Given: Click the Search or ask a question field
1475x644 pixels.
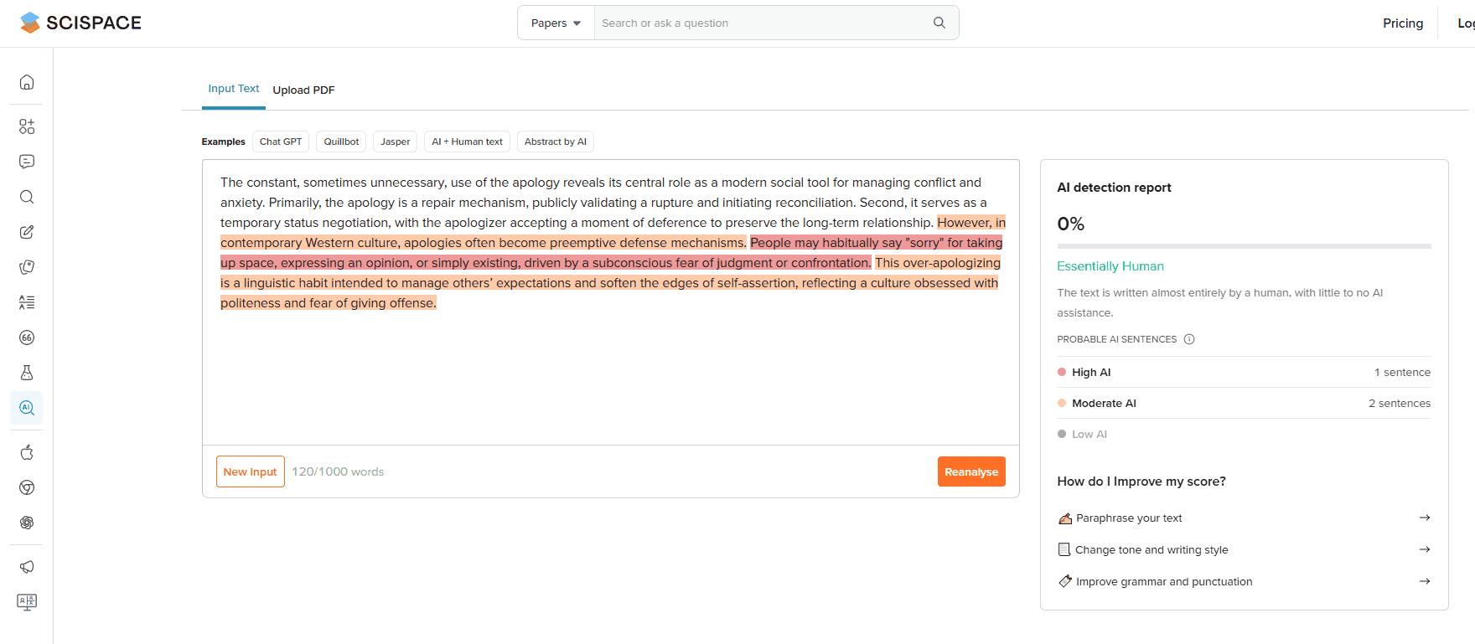Looking at the screenshot, I should [x=763, y=23].
